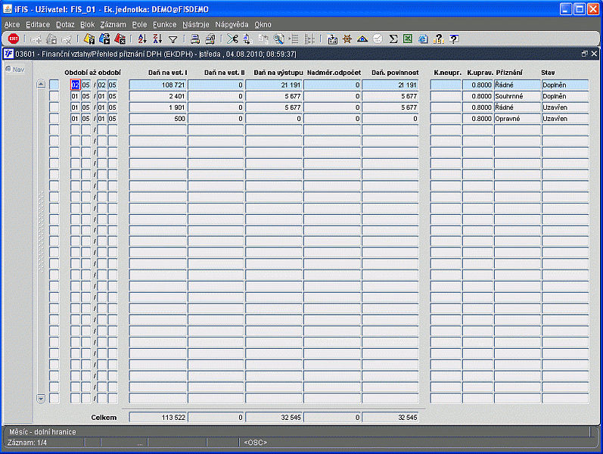603x454 pixels.
Task: Click the context help question mark icon
Action: [x=454, y=39]
